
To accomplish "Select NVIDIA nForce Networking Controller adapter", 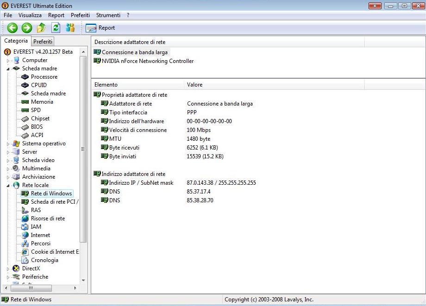I will [147, 61].
